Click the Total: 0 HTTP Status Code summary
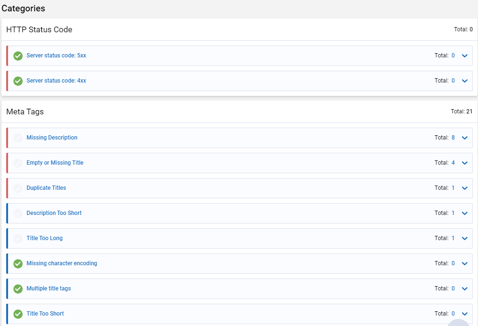478x326 pixels. click(x=463, y=29)
